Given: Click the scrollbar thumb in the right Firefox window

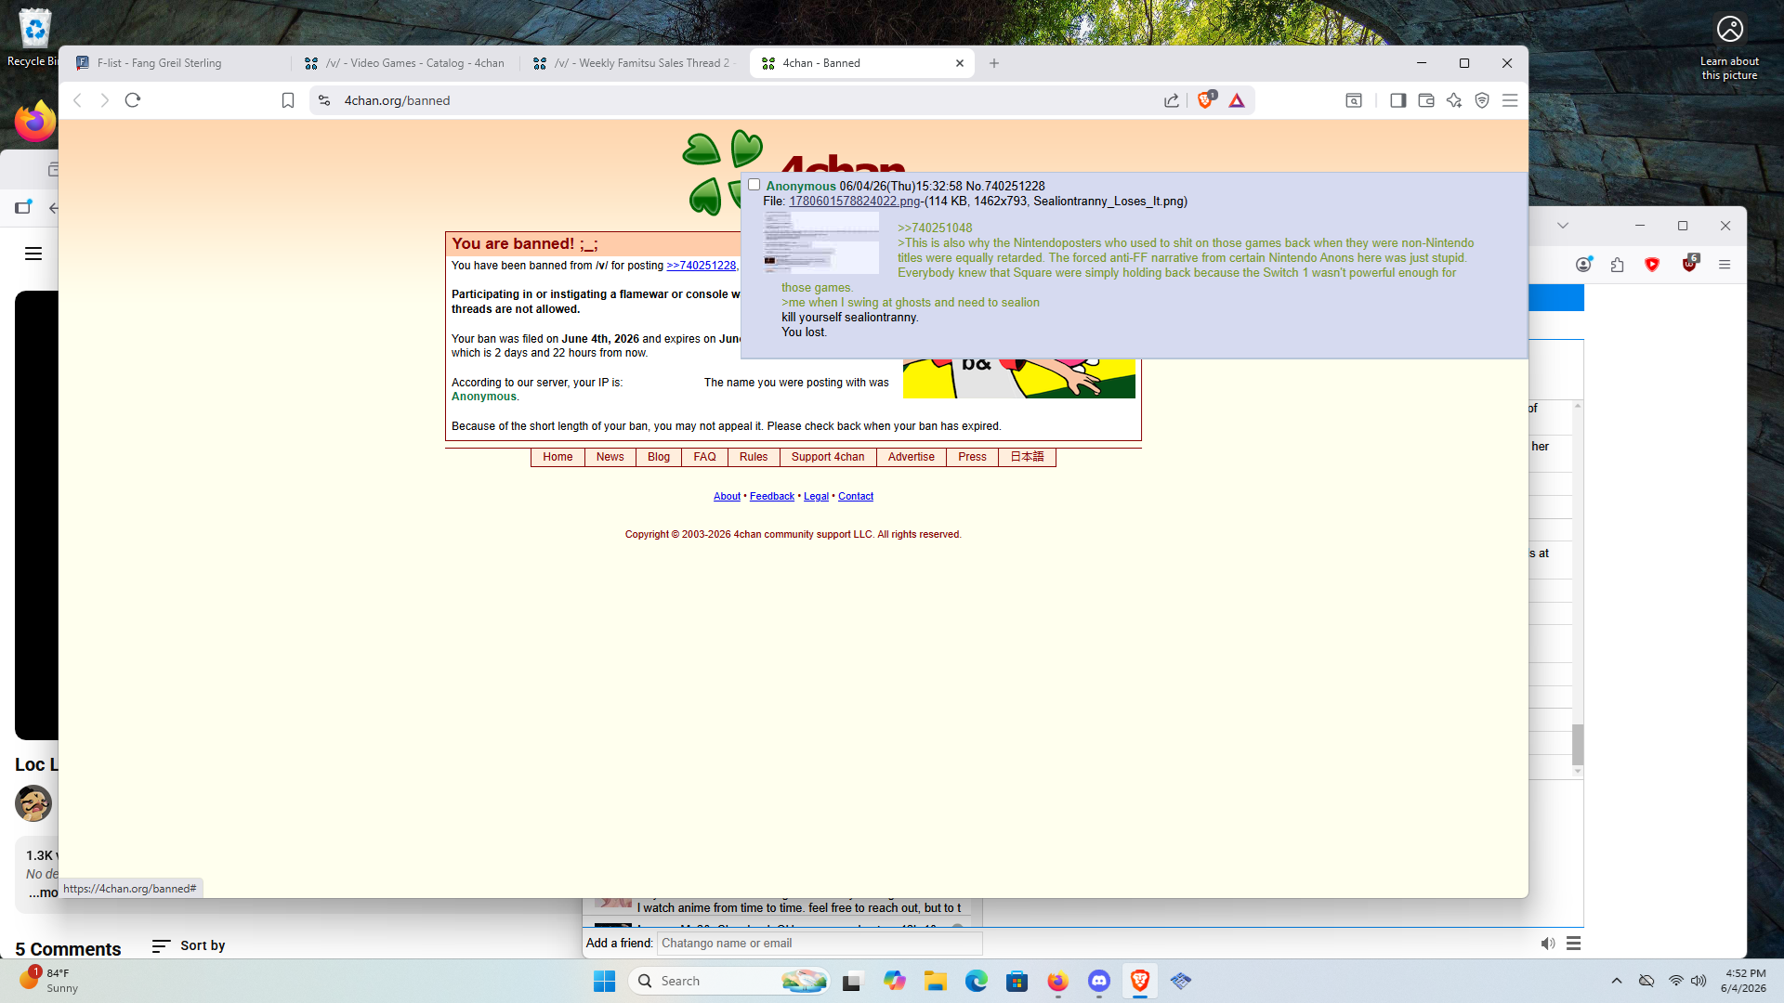Looking at the screenshot, I should [1578, 744].
